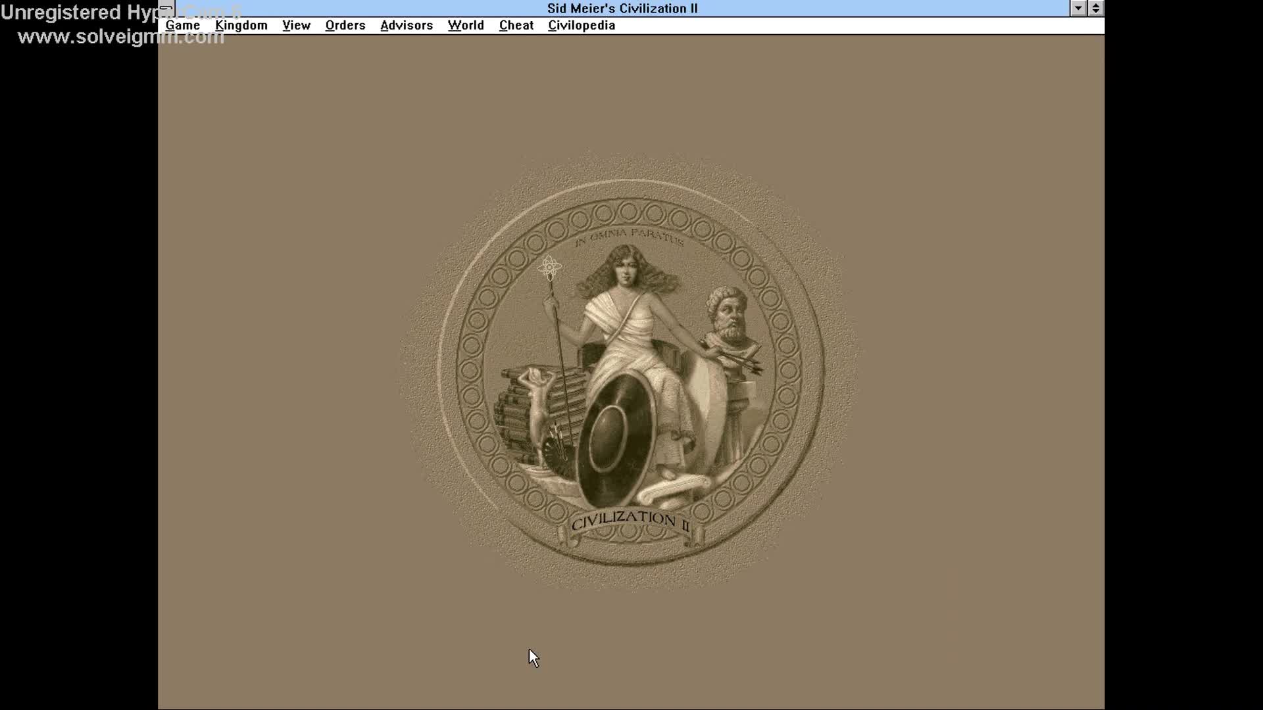Restore the window using the double-arrow button
Image resolution: width=1263 pixels, height=710 pixels.
click(x=1096, y=9)
